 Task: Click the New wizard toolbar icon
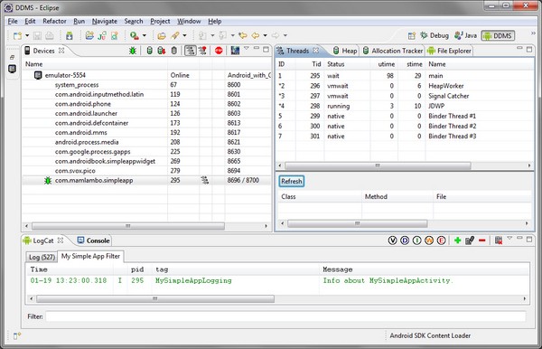pyautogui.click(x=17, y=35)
